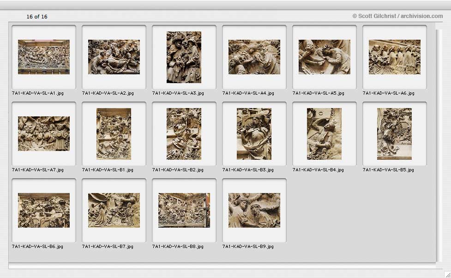This screenshot has height=278, width=451.
Task: Open the 7A1-KAD-VA-SL-A6.jpg thumbnail
Action: [x=395, y=57]
